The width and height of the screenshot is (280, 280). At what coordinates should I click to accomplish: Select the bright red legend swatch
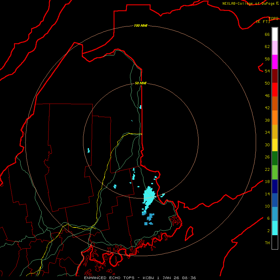(275, 90)
